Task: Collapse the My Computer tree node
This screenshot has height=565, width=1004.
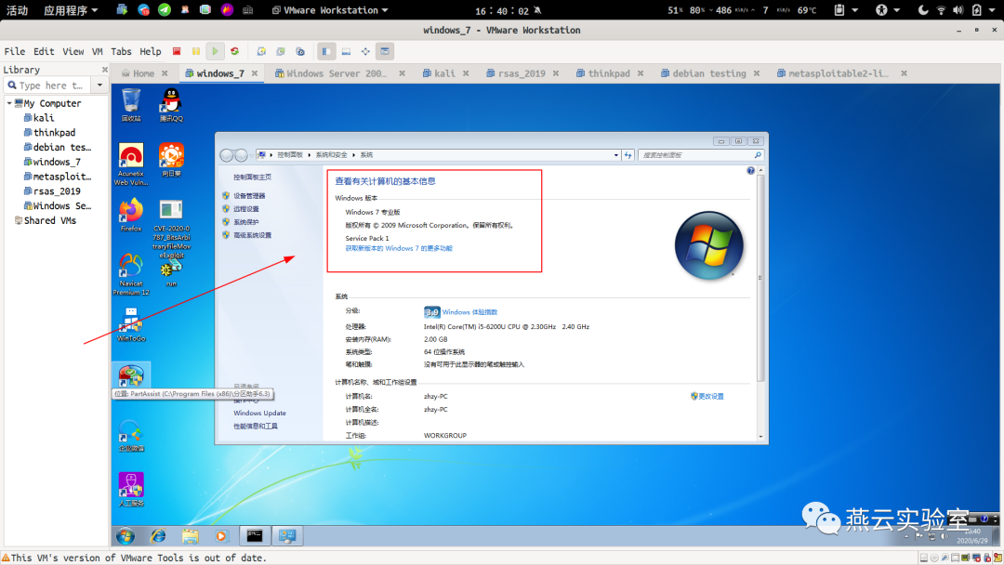Action: pyautogui.click(x=9, y=103)
